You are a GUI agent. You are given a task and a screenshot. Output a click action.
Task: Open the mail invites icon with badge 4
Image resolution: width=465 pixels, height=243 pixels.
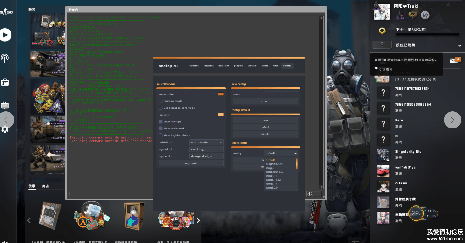tap(455, 60)
